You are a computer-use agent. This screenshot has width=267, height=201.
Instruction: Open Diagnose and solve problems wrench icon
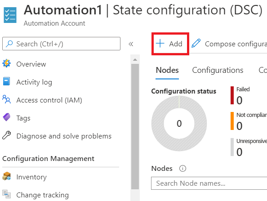(6, 135)
